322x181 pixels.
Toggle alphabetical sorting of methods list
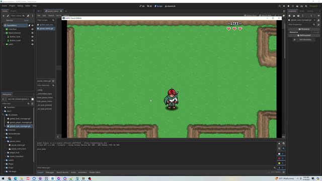[53, 81]
